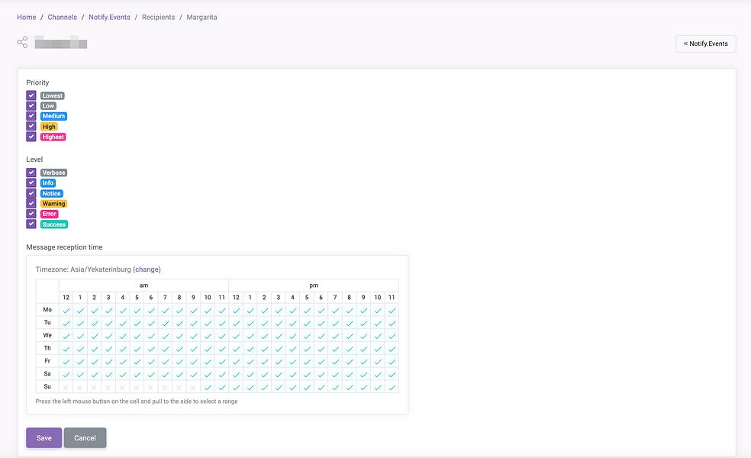Open the Home breadcrumb link
The height and width of the screenshot is (458, 751).
click(26, 17)
